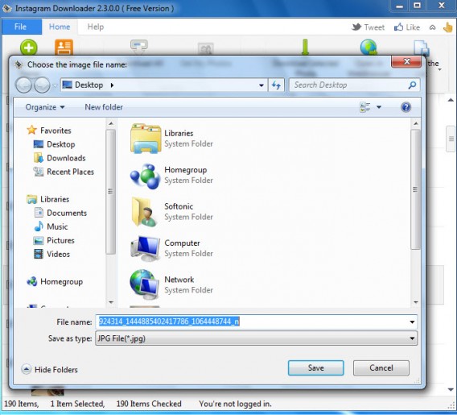Toggle Hide Folders arrow button
Screen dimensions: 457x415
27,369
